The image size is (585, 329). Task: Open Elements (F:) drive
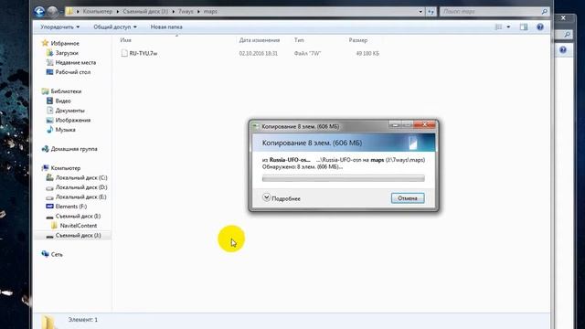click(x=71, y=207)
